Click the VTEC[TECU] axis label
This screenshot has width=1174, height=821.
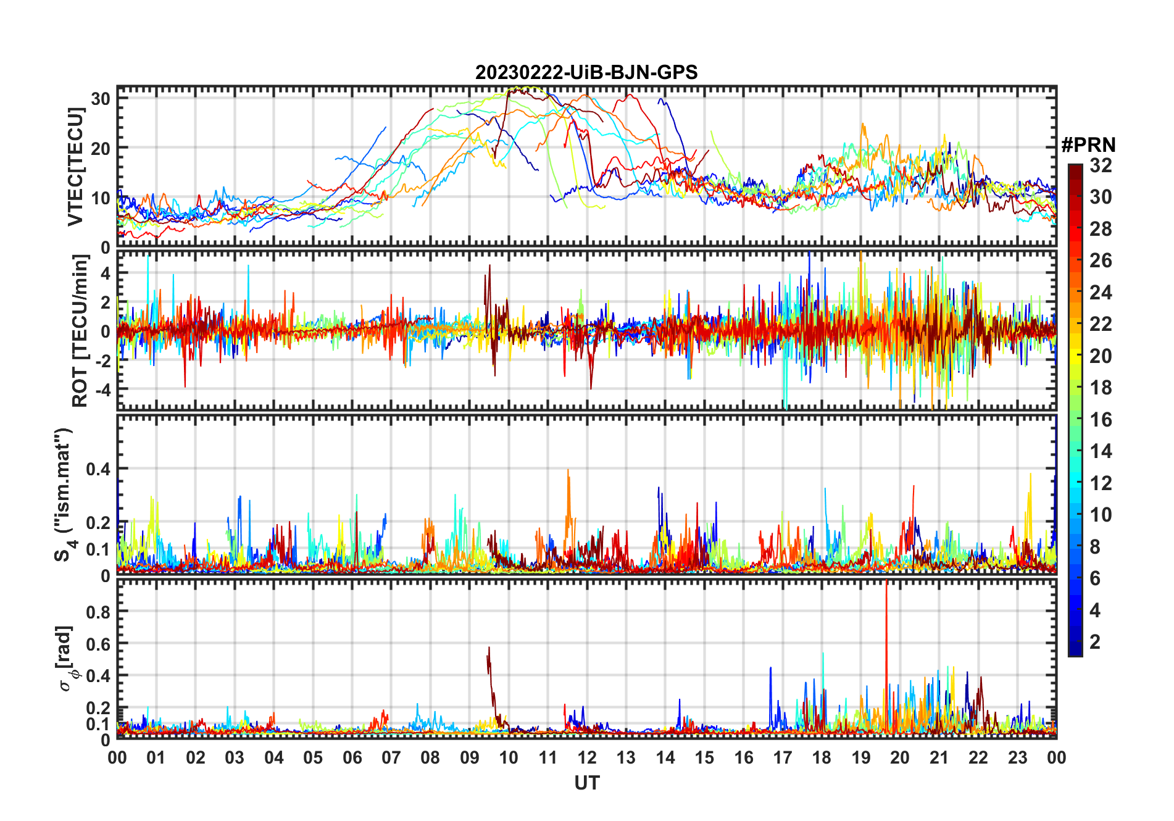click(76, 167)
